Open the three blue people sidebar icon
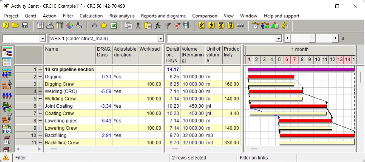The height and width of the screenshot is (162, 365). tap(7, 95)
